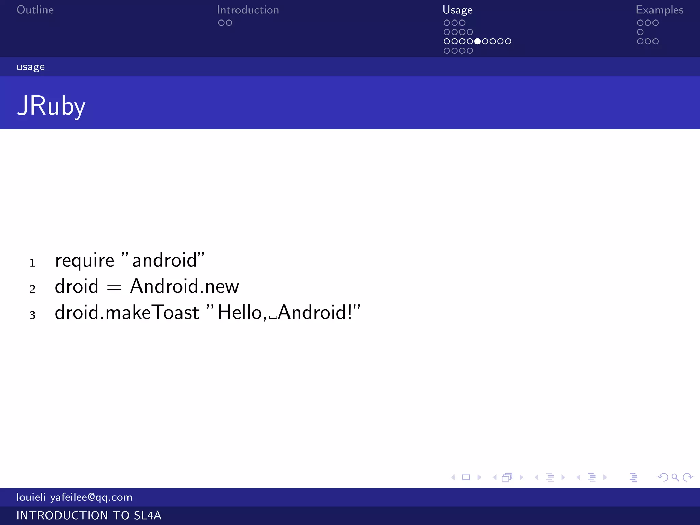The width and height of the screenshot is (700, 525).
Task: Open the Outline section in header
Action: tap(35, 10)
